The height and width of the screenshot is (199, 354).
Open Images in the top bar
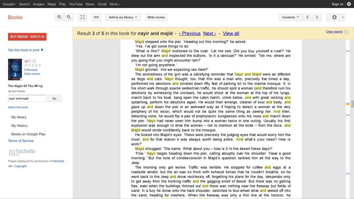(39, 4)
